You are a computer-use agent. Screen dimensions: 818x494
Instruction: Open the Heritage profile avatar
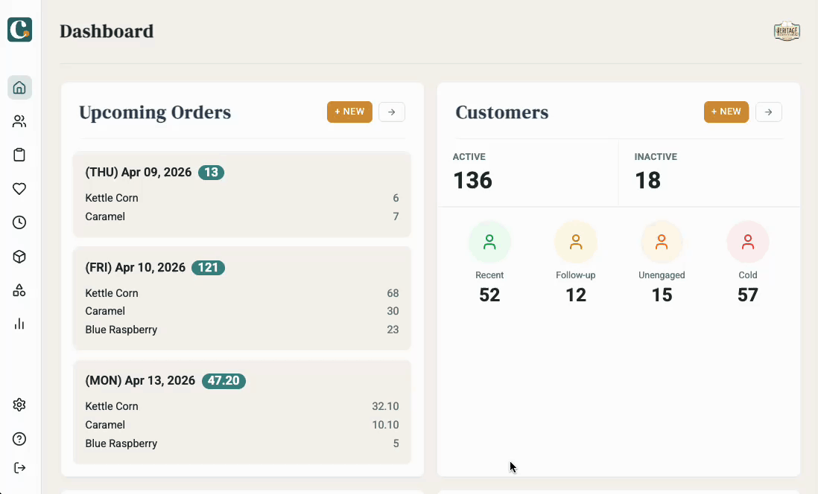(x=787, y=31)
